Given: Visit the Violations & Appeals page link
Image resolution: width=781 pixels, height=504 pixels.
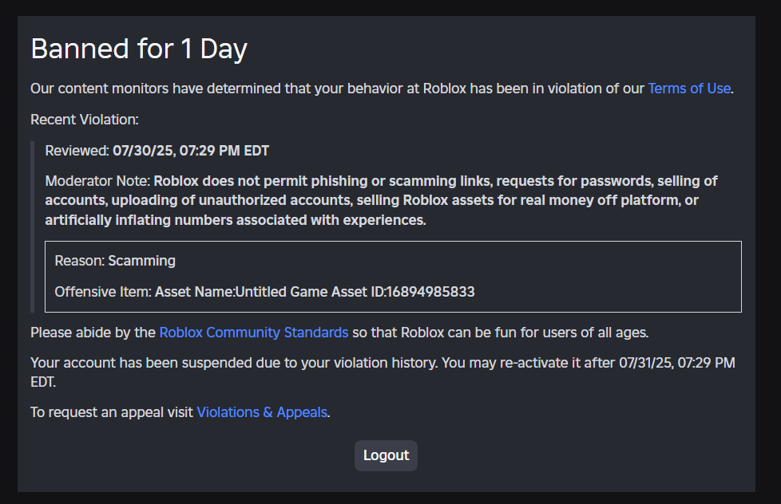Looking at the screenshot, I should click(262, 412).
